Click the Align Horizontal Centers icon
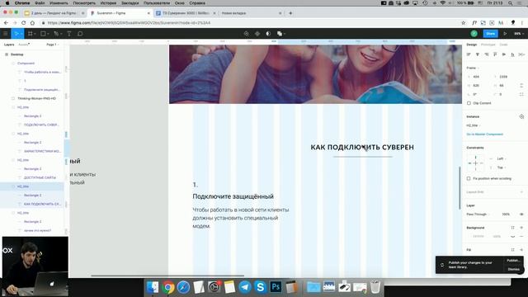This screenshot has height=297, width=528. coord(477,54)
